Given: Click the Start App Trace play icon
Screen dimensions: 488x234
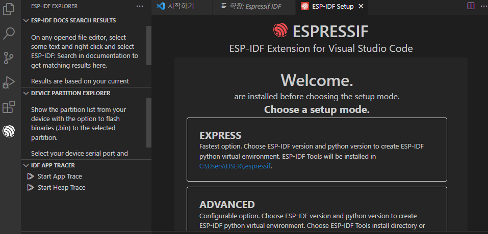Looking at the screenshot, I should point(31,177).
